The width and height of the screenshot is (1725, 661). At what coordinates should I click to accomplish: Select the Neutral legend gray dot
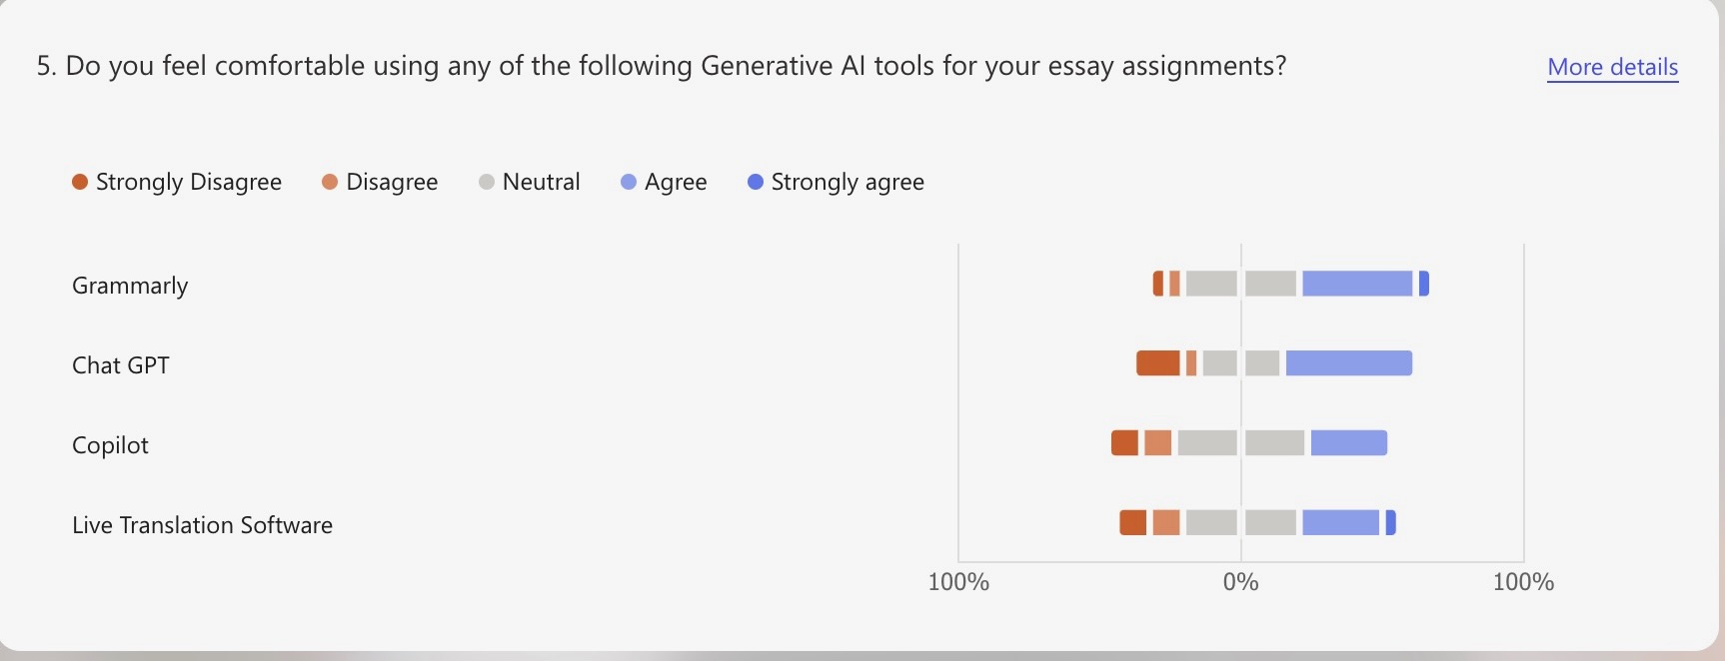point(487,182)
